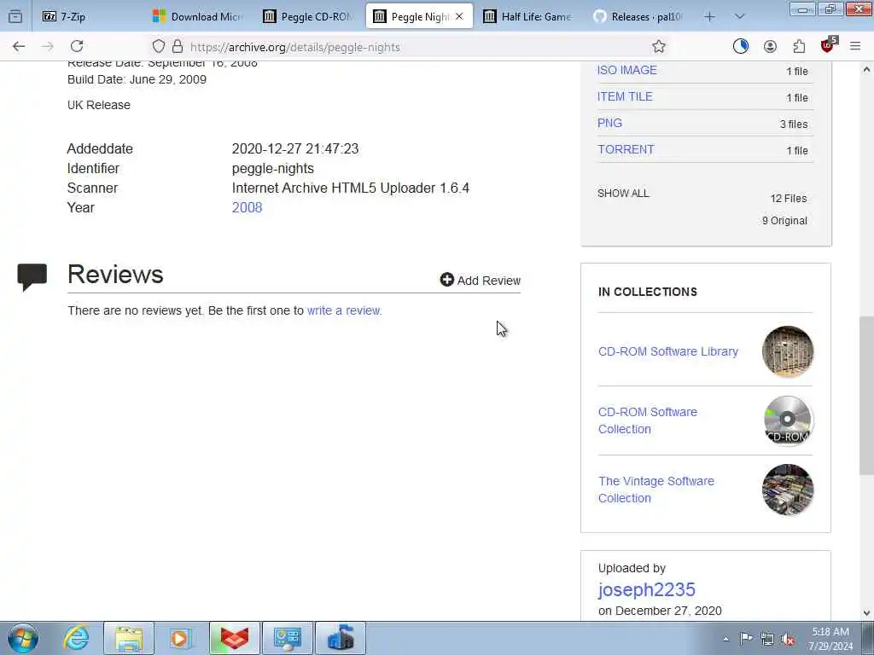Image resolution: width=874 pixels, height=655 pixels.
Task: List all tabs dropdown arrow
Action: [x=740, y=17]
